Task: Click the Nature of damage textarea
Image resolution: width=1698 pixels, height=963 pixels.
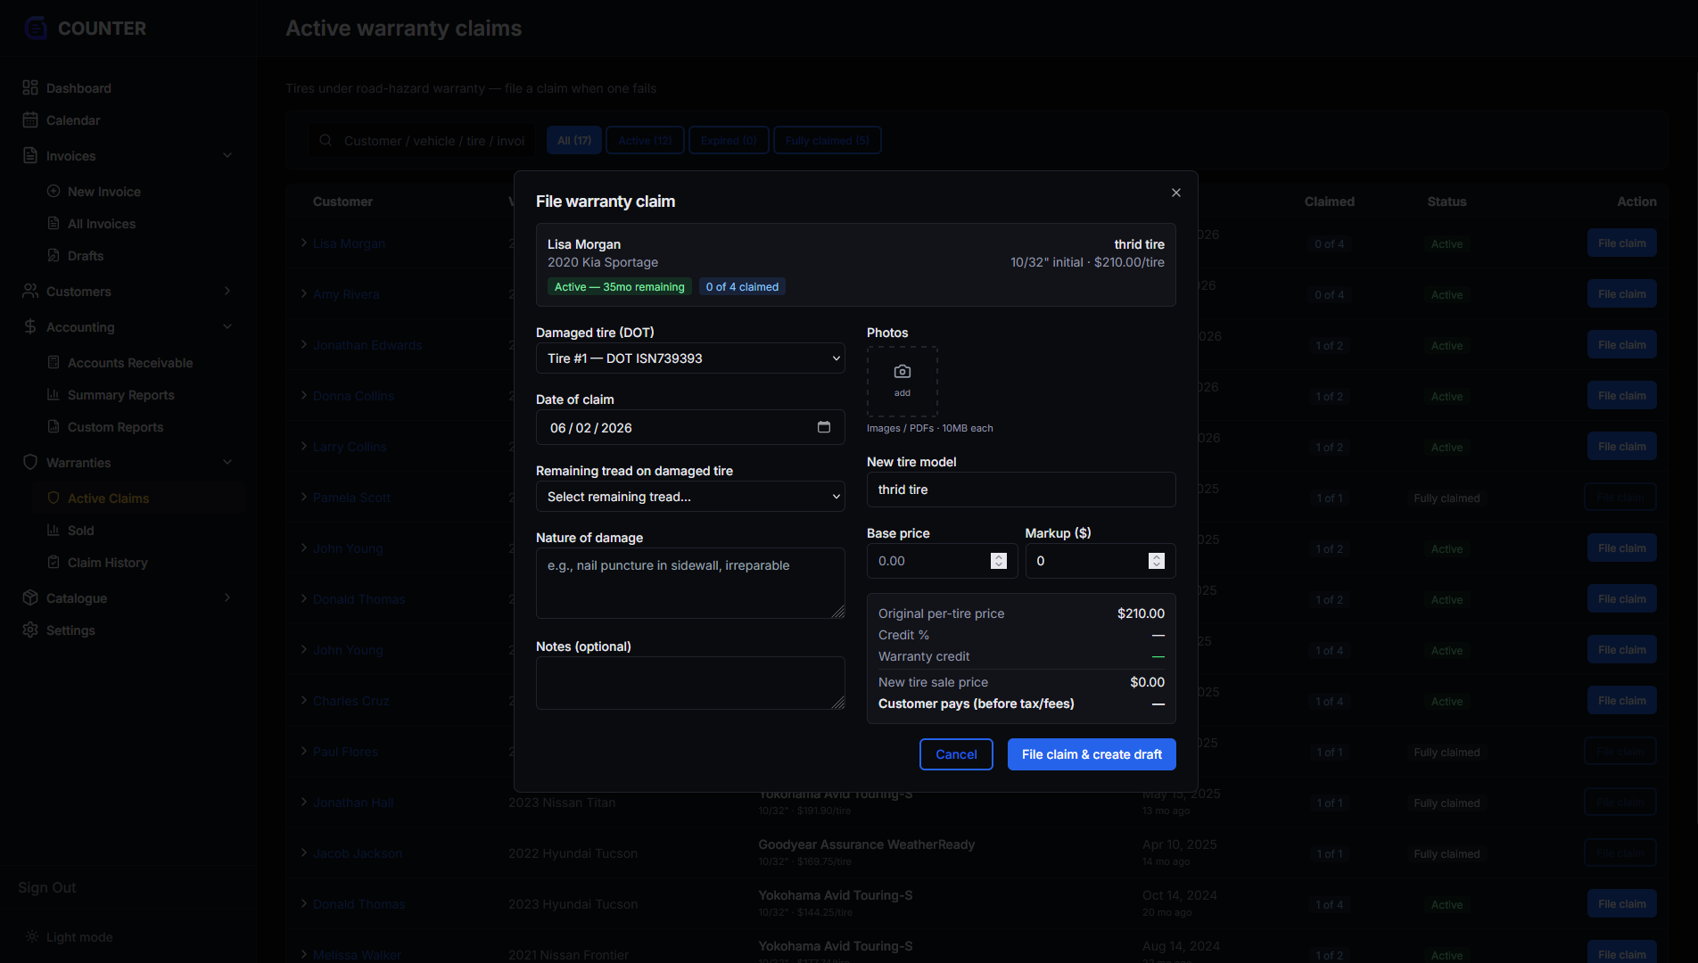Action: point(690,583)
